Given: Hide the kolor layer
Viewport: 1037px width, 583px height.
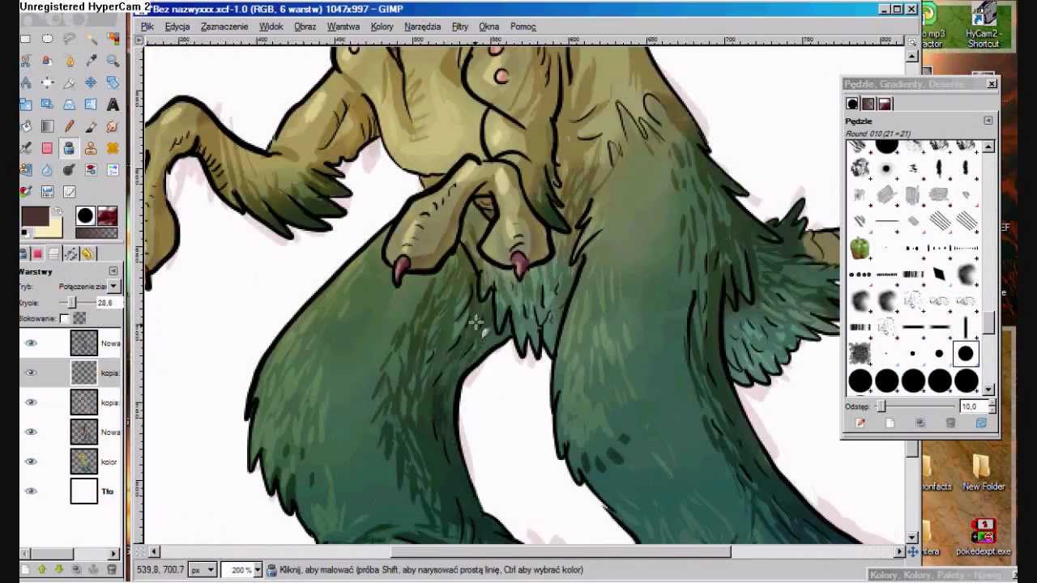Looking at the screenshot, I should coord(31,462).
